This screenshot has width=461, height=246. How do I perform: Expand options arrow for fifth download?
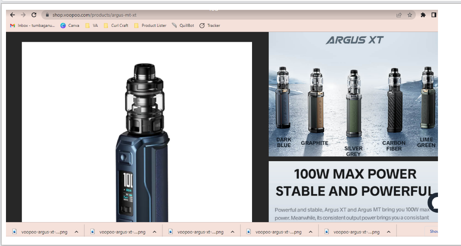click(x=389, y=232)
